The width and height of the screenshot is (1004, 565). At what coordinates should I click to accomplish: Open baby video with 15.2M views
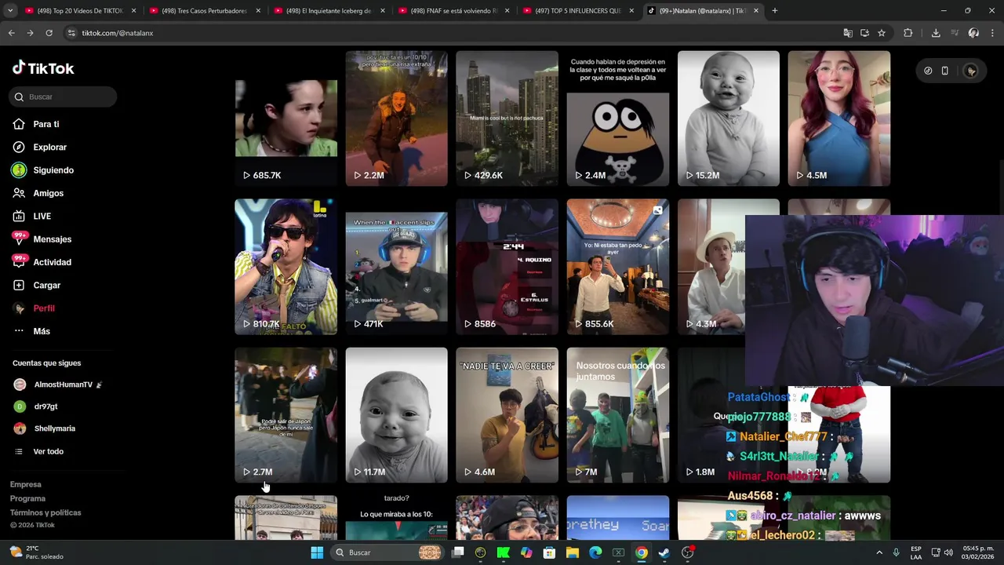pyautogui.click(x=729, y=118)
